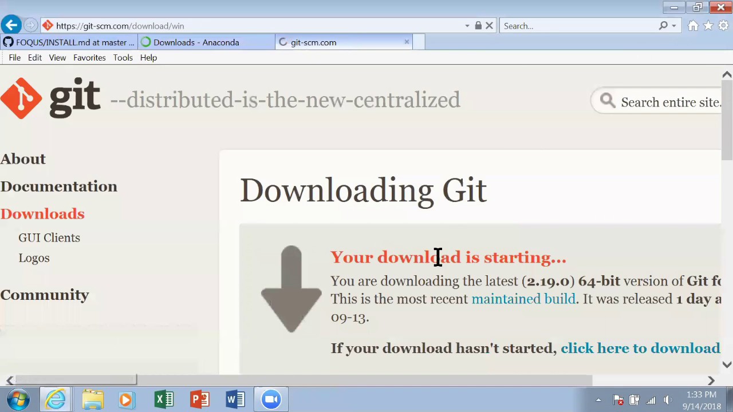733x412 pixels.
Task: Open the Help menu
Action: [x=148, y=58]
